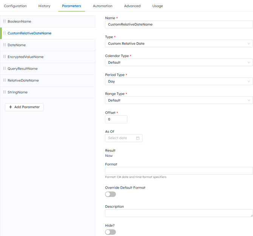Select the Parameters tab
The height and width of the screenshot is (236, 253).
[x=71, y=6]
